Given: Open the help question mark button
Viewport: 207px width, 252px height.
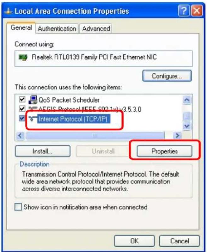Looking at the screenshot, I should pos(184,11).
